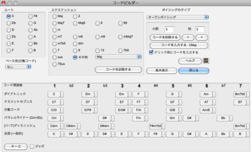The width and height of the screenshot is (251, 152).
Task: Select the dim extension option
Action: 75,44
